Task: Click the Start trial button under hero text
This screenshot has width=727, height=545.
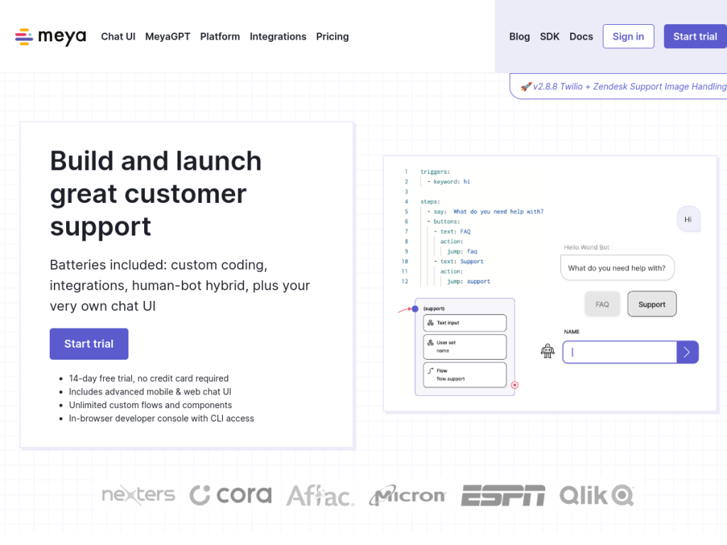Action: click(x=89, y=344)
